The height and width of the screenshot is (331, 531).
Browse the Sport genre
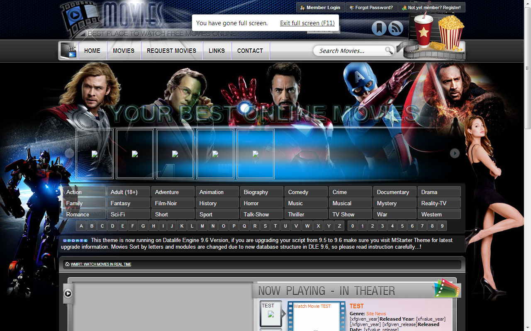point(217,214)
